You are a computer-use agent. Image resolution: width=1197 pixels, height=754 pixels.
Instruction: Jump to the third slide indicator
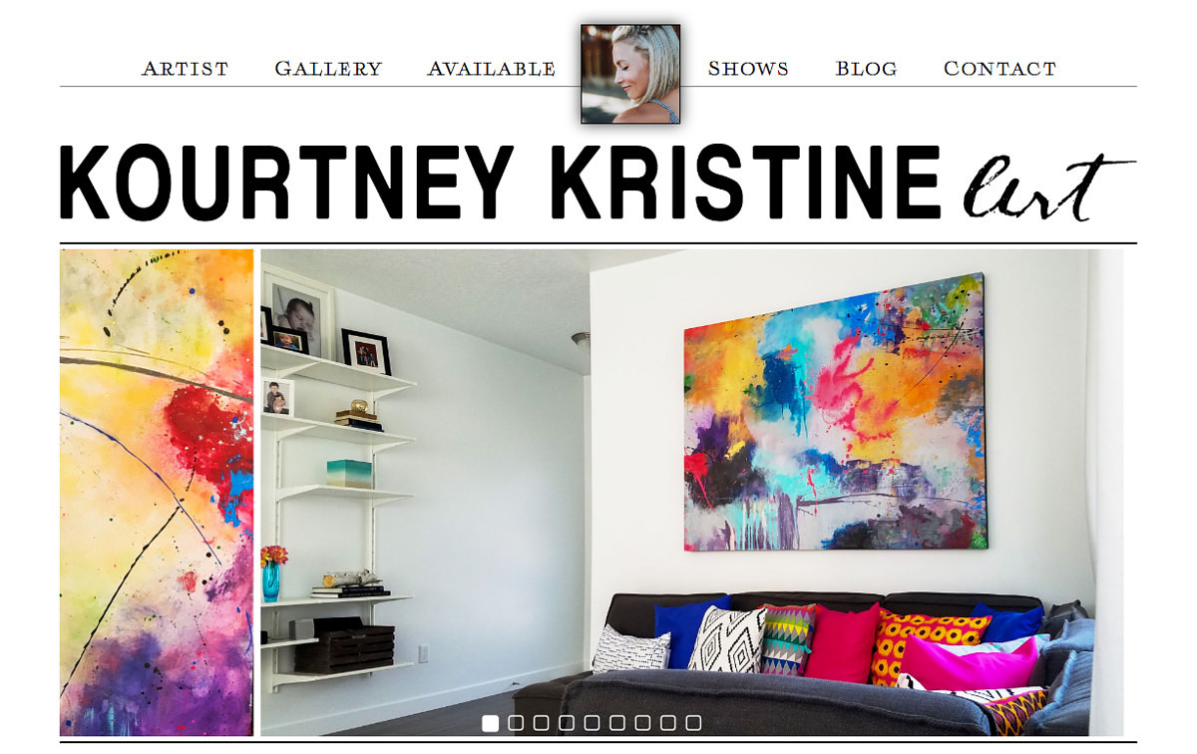542,723
